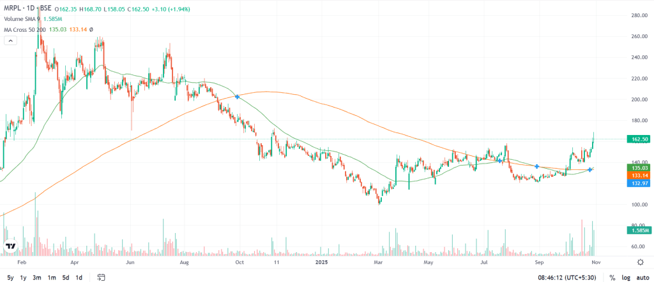
Task: Click the rightmost blue cross marker near November
Action: click(590, 169)
